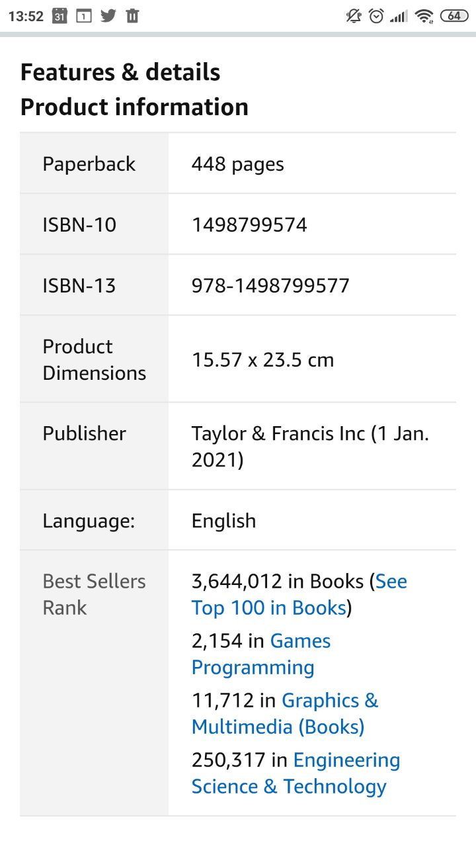
Task: Tap the 13:52 clock in status bar
Action: tap(26, 16)
